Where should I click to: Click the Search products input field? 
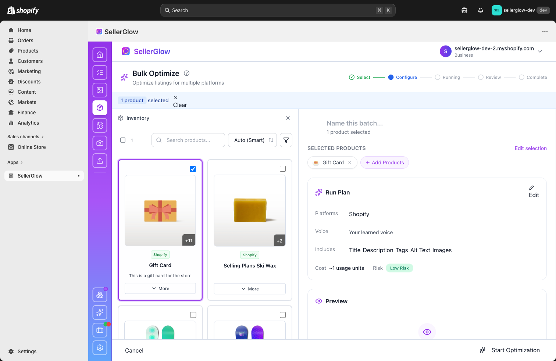pos(188,140)
